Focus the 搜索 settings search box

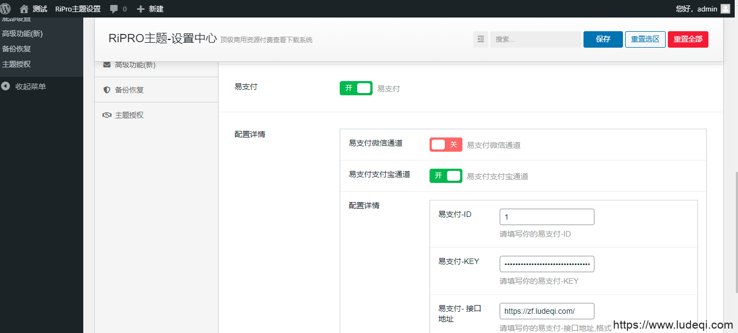[x=535, y=39]
